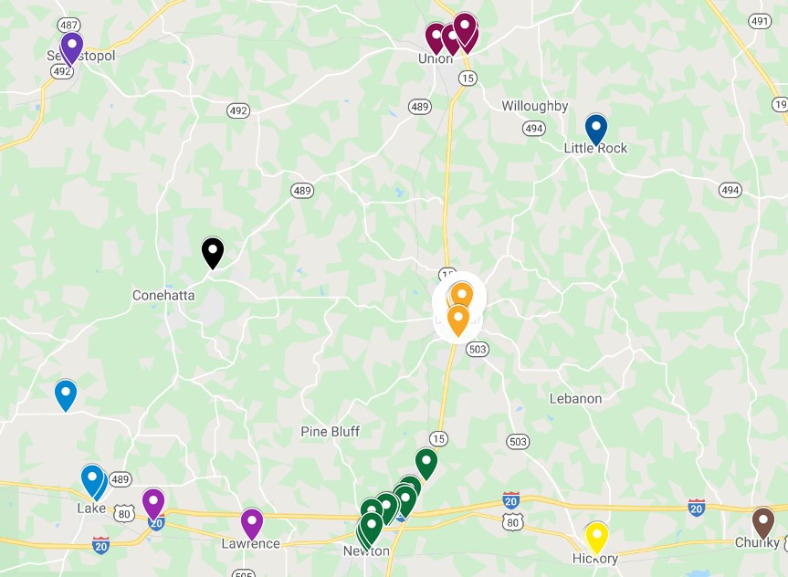Click the black pin near Conehatta
Viewport: 788px width, 577px height.
coord(213,253)
